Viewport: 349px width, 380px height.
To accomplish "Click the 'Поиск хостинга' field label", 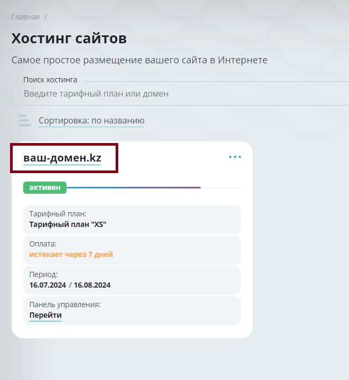I will point(50,80).
